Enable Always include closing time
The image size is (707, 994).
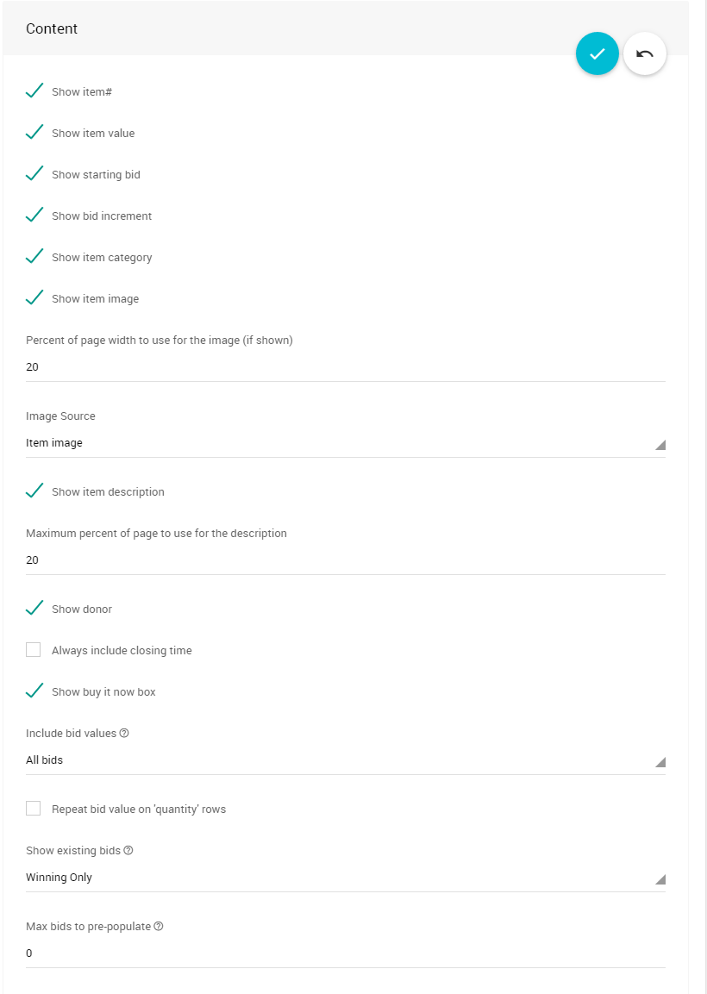click(x=34, y=650)
